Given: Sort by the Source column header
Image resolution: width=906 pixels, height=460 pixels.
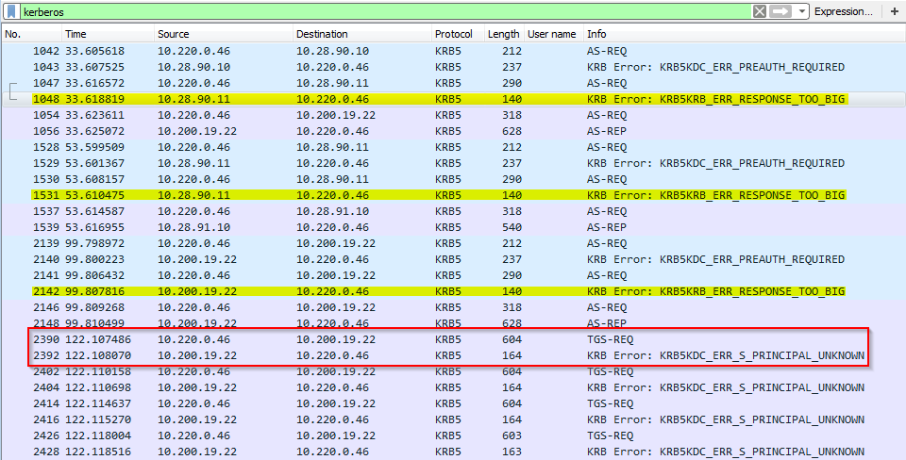Looking at the screenshot, I should (224, 34).
